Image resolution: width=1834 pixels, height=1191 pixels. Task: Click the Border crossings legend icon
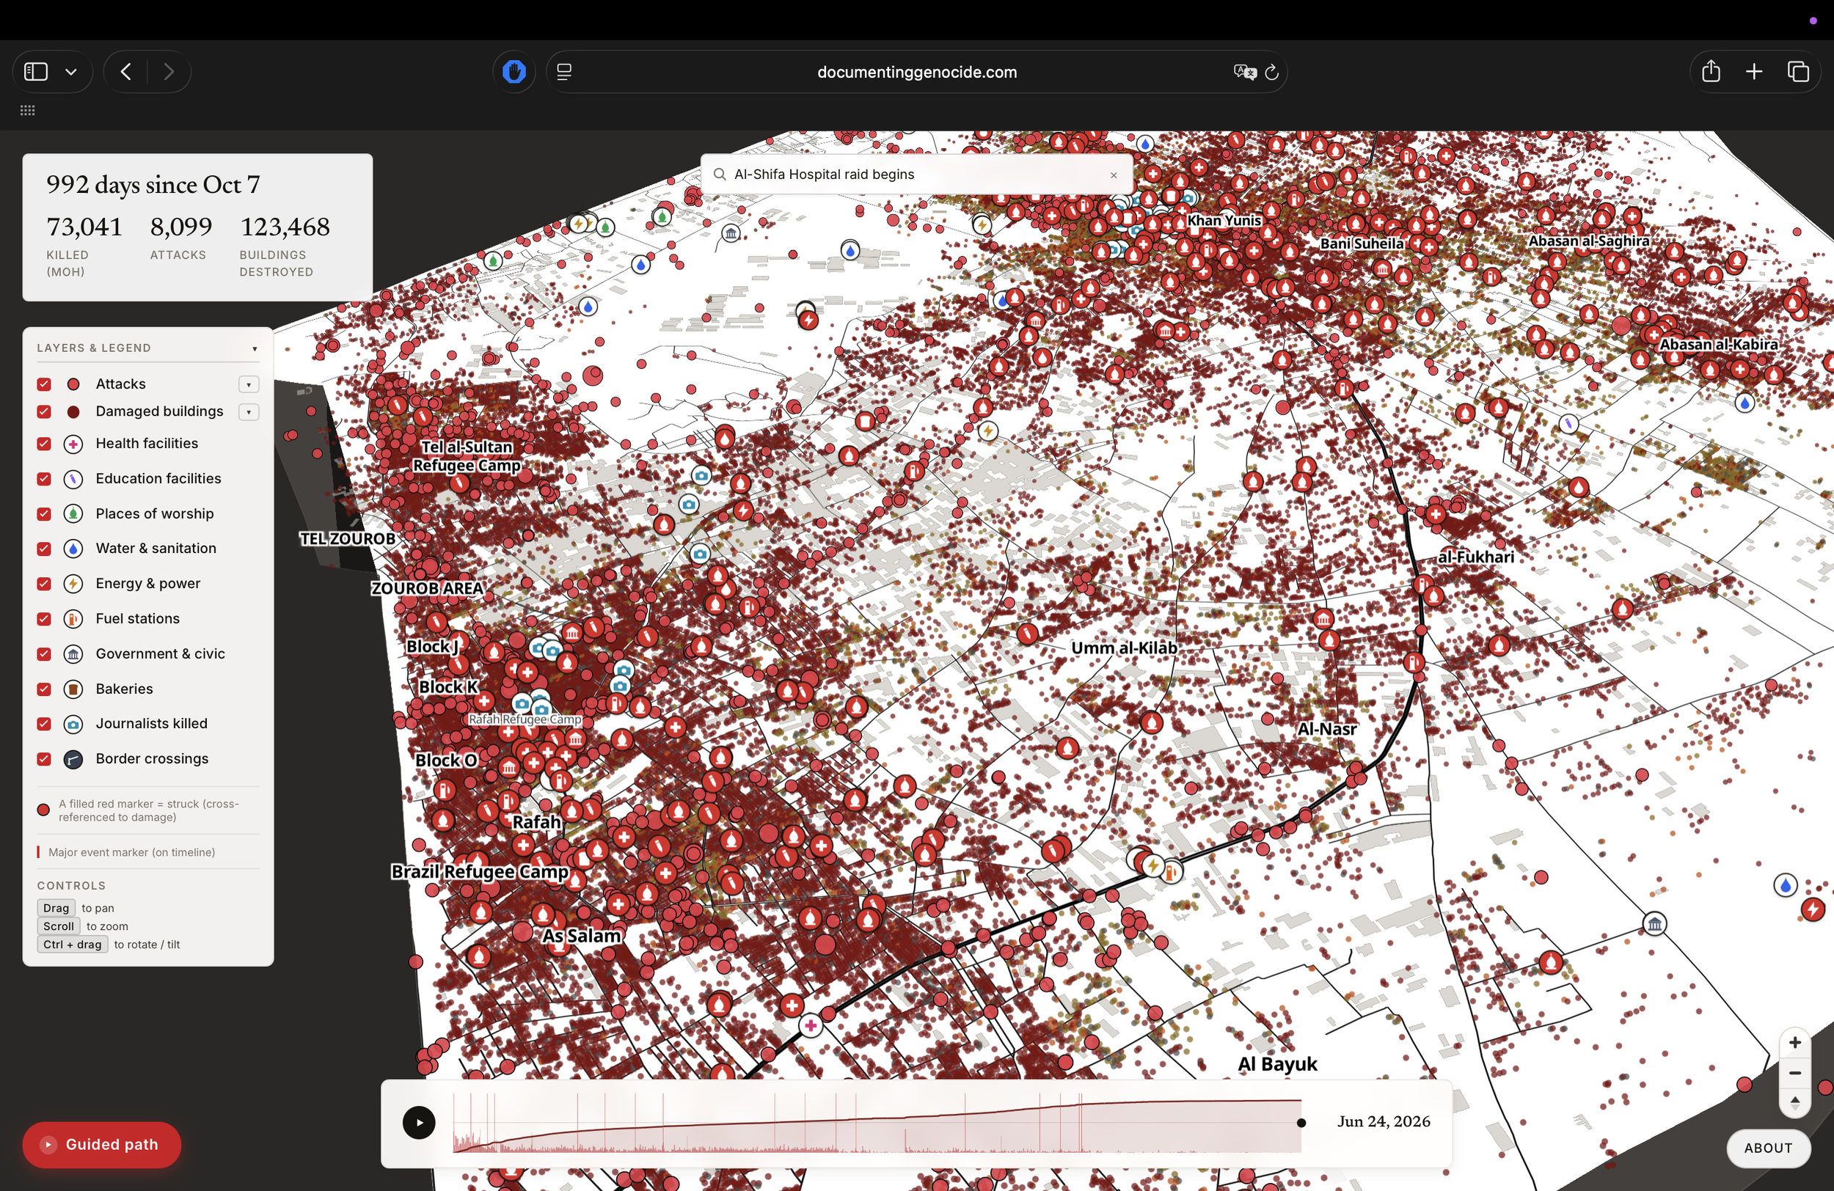(x=73, y=759)
